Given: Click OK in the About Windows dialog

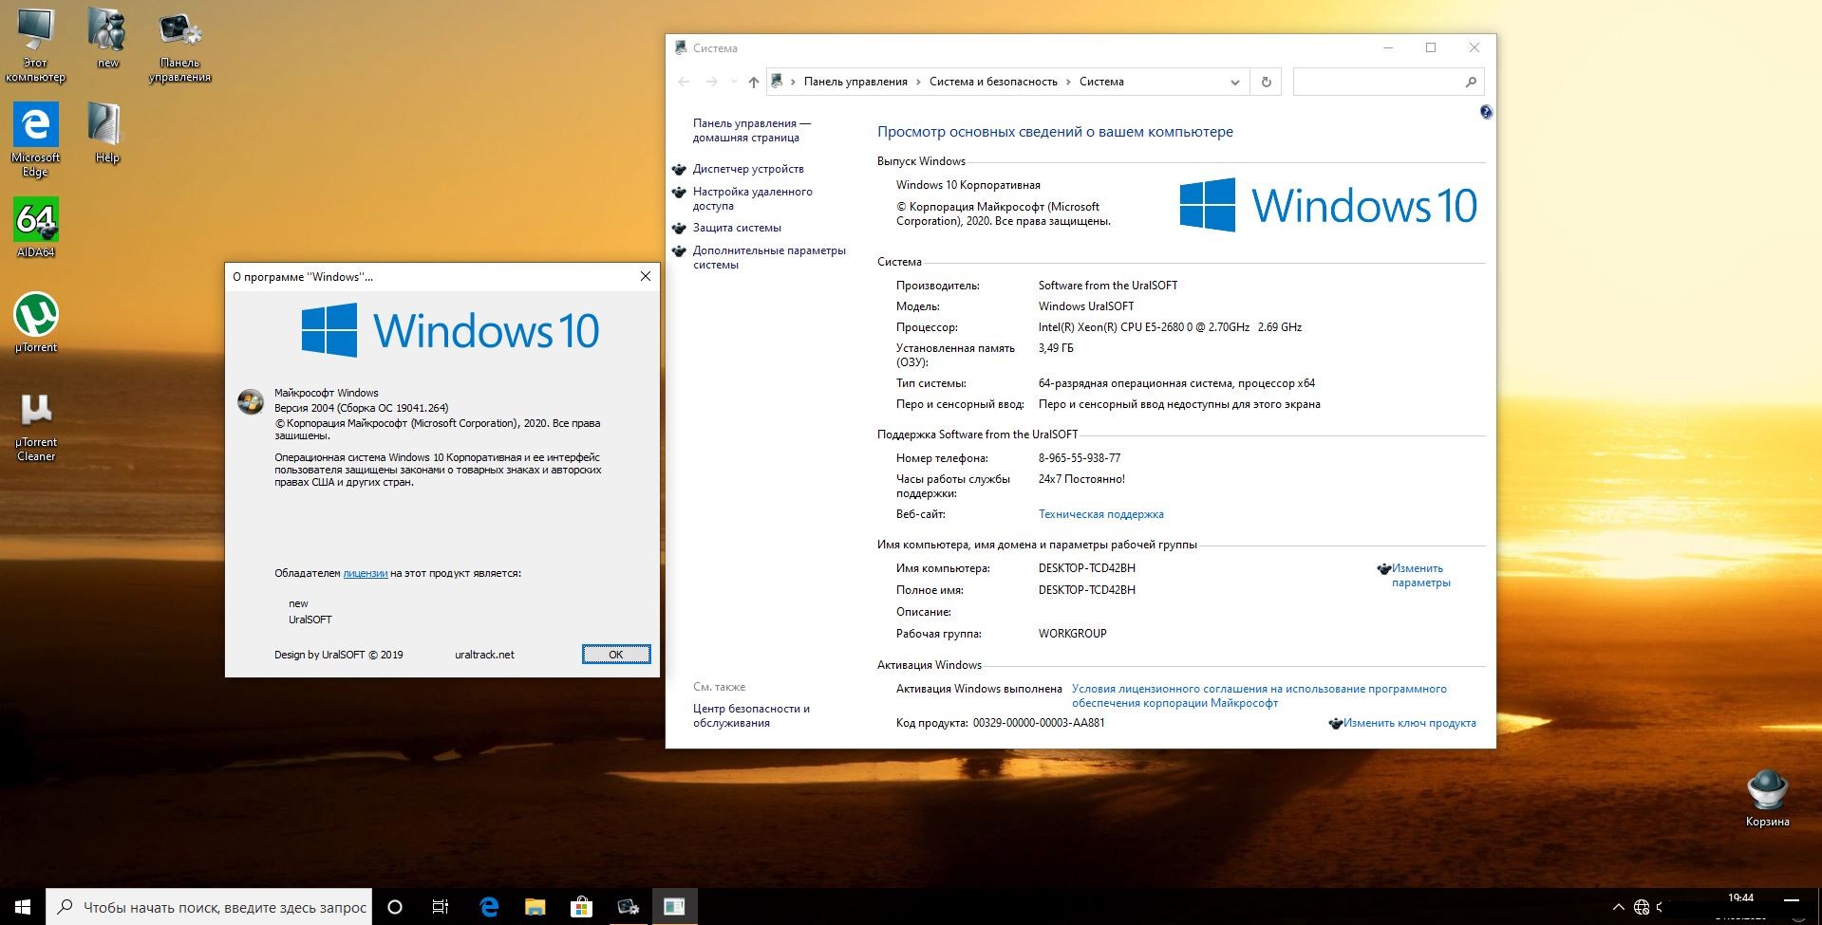Looking at the screenshot, I should pos(616,655).
